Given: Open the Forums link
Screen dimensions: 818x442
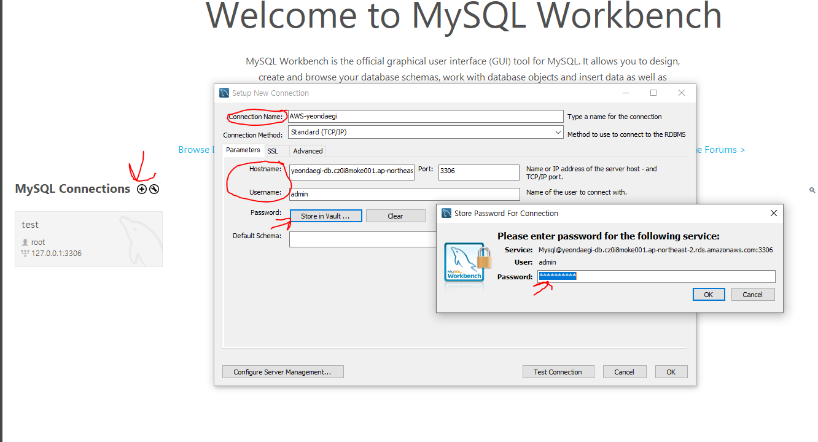Looking at the screenshot, I should [x=721, y=150].
